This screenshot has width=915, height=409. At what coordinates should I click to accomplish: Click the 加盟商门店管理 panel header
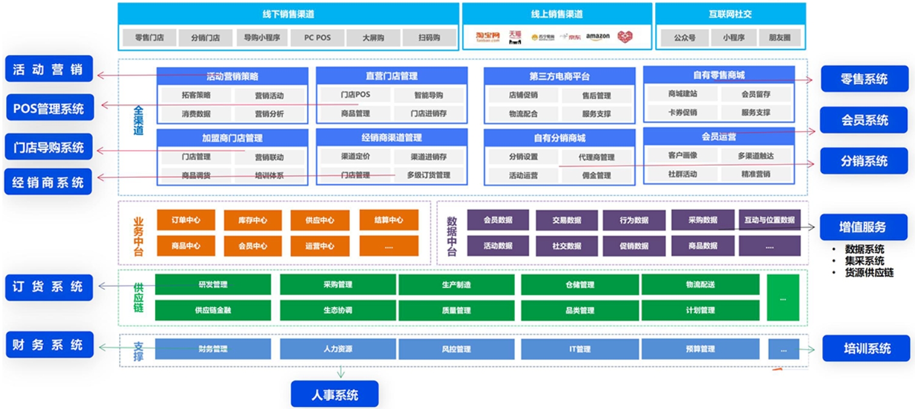click(x=233, y=137)
